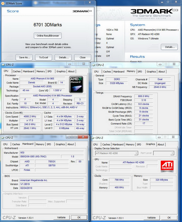The image size is (182, 222).
Task: Click the Package value Socket AM3 (938)
Action: coord(42,86)
